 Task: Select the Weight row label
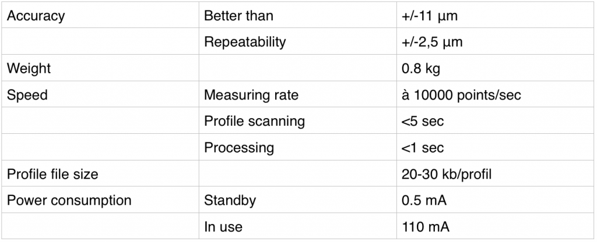[x=29, y=69]
